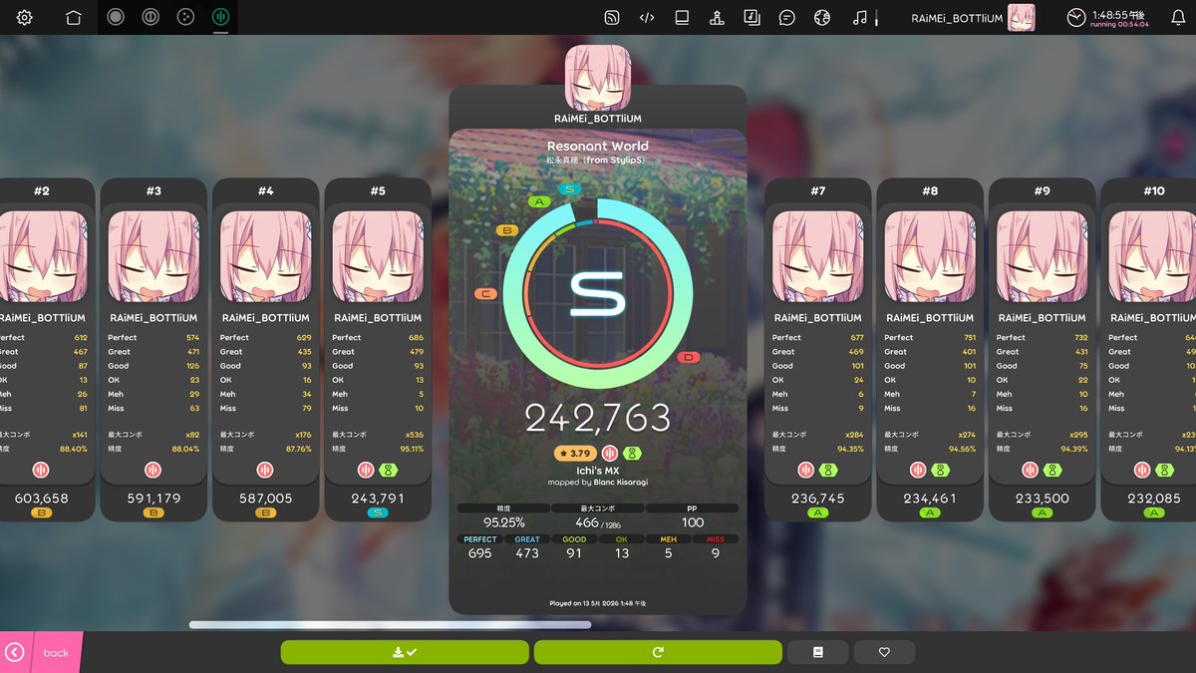Click score 591,179 on card #3
Viewport: 1196px width, 673px height.
tap(153, 499)
